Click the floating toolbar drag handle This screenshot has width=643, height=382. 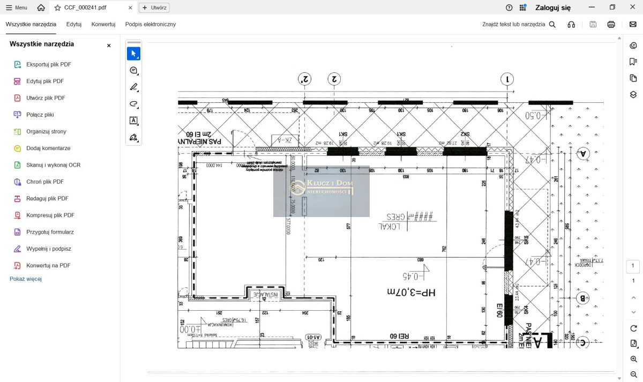[x=133, y=42]
